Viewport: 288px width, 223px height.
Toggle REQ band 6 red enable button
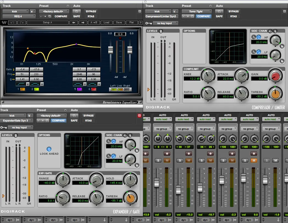tap(94, 89)
